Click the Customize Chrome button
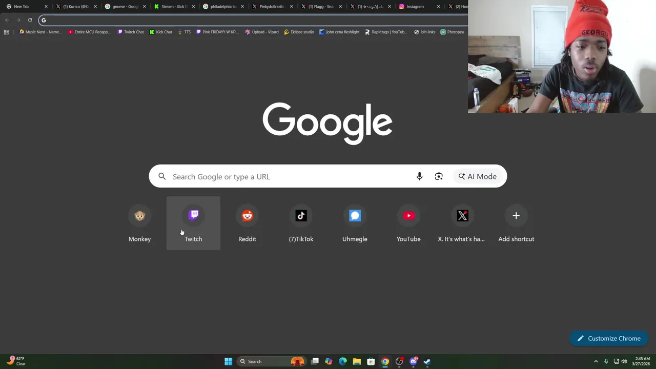This screenshot has height=369, width=656. pyautogui.click(x=609, y=338)
